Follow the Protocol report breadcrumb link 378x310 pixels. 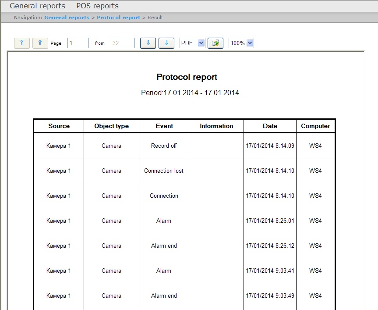(118, 18)
